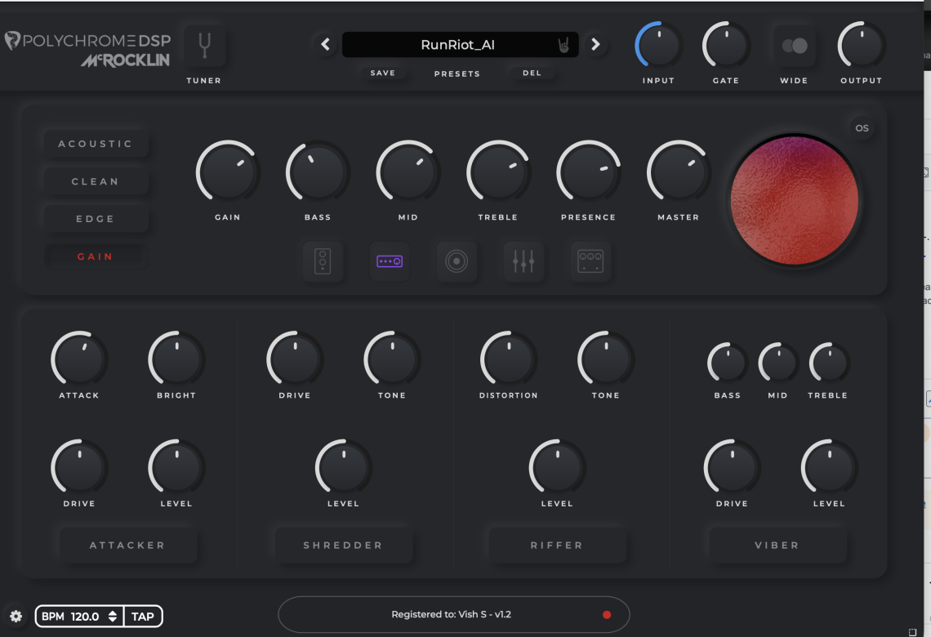Viewport: 931px width, 637px height.
Task: Click the Master knob
Action: 679,172
